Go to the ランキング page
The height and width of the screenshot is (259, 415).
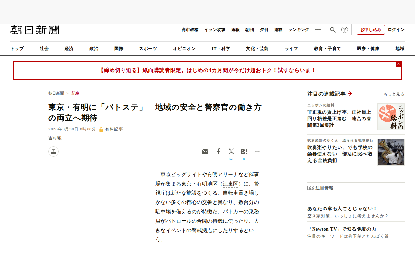299,30
